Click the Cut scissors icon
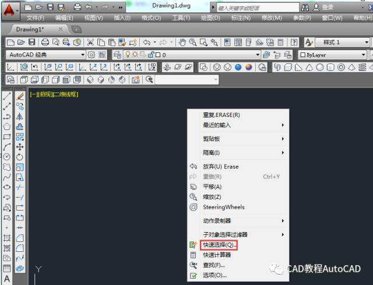The width and height of the screenshot is (373, 285). 90,42
